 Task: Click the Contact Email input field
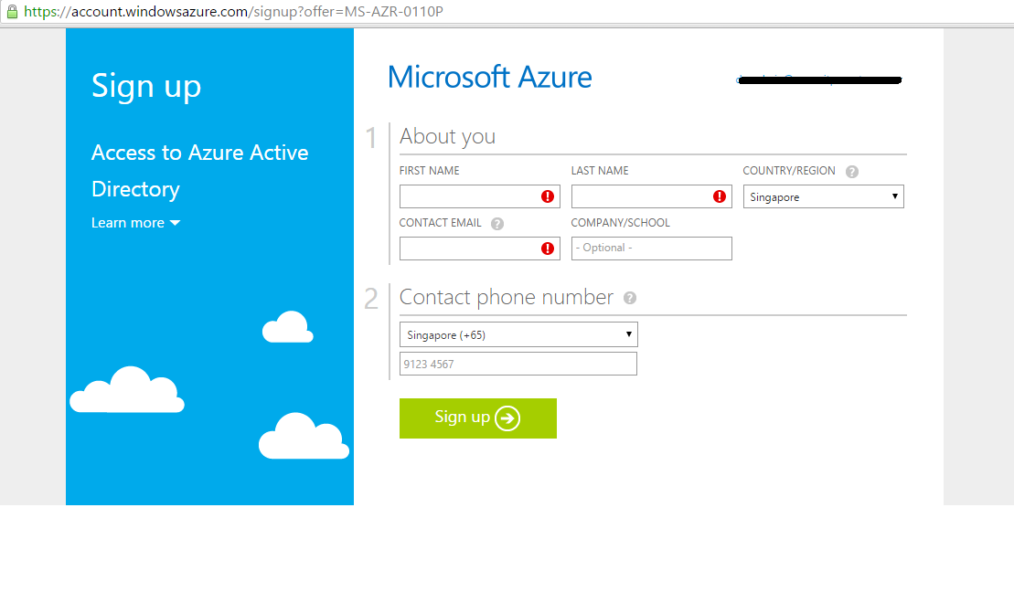tap(480, 249)
